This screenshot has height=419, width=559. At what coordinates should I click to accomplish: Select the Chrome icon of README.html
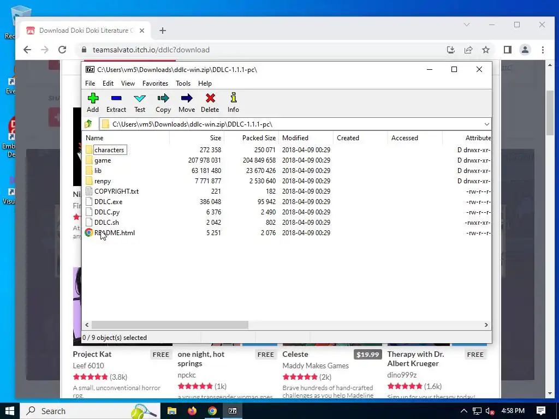tap(89, 232)
